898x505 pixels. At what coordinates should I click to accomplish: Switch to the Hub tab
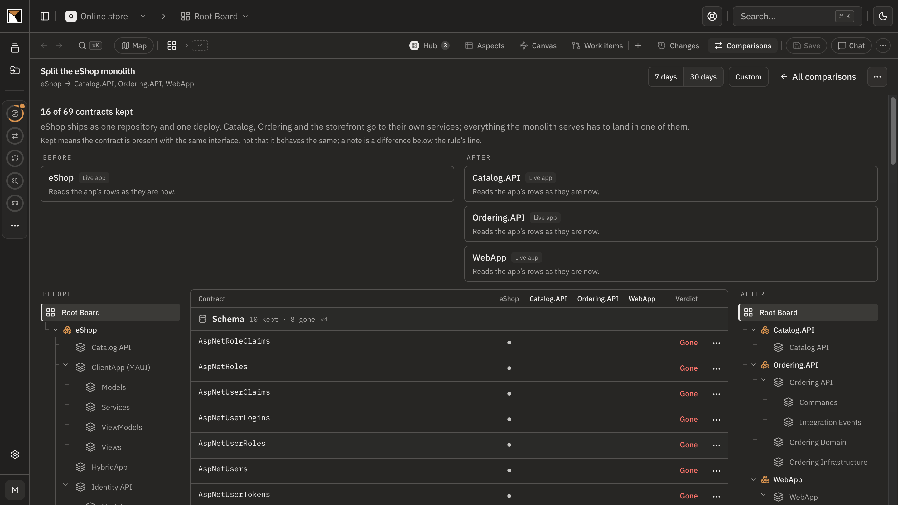click(429, 46)
